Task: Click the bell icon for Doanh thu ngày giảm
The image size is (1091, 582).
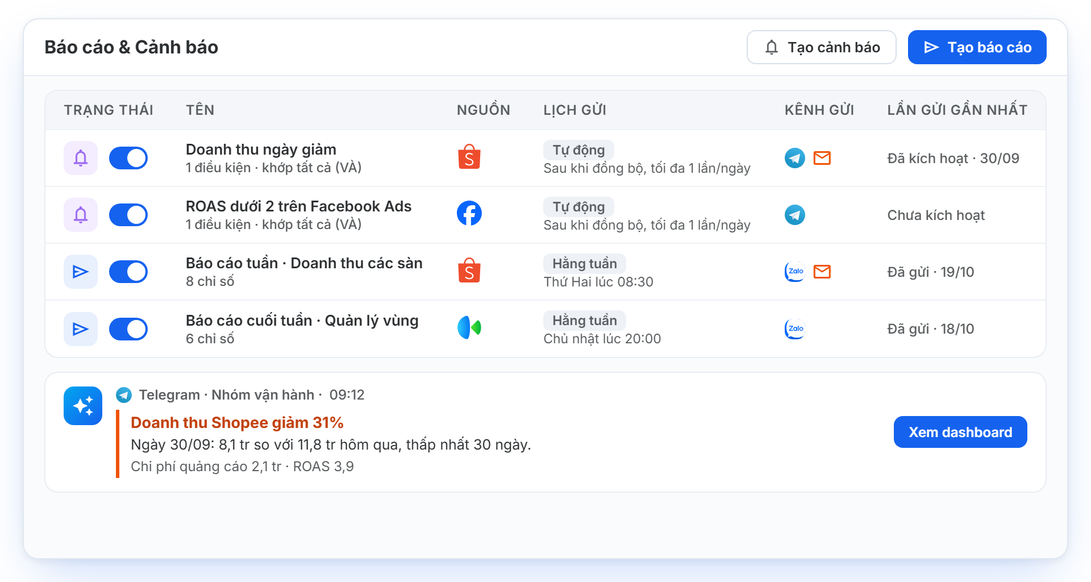Action: (81, 158)
